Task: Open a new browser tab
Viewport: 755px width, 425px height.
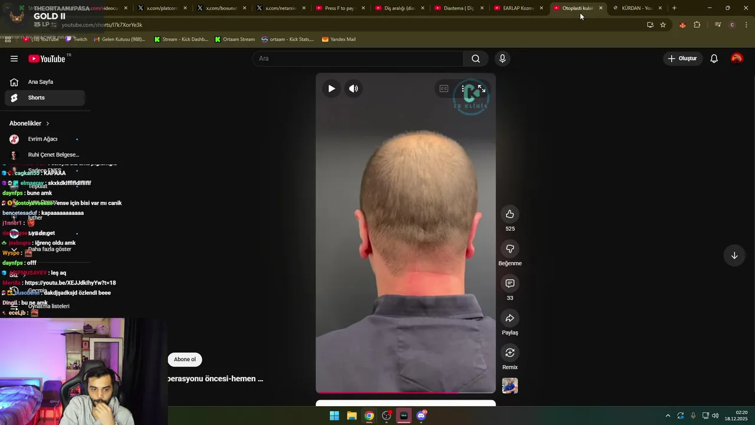Action: coord(674,8)
